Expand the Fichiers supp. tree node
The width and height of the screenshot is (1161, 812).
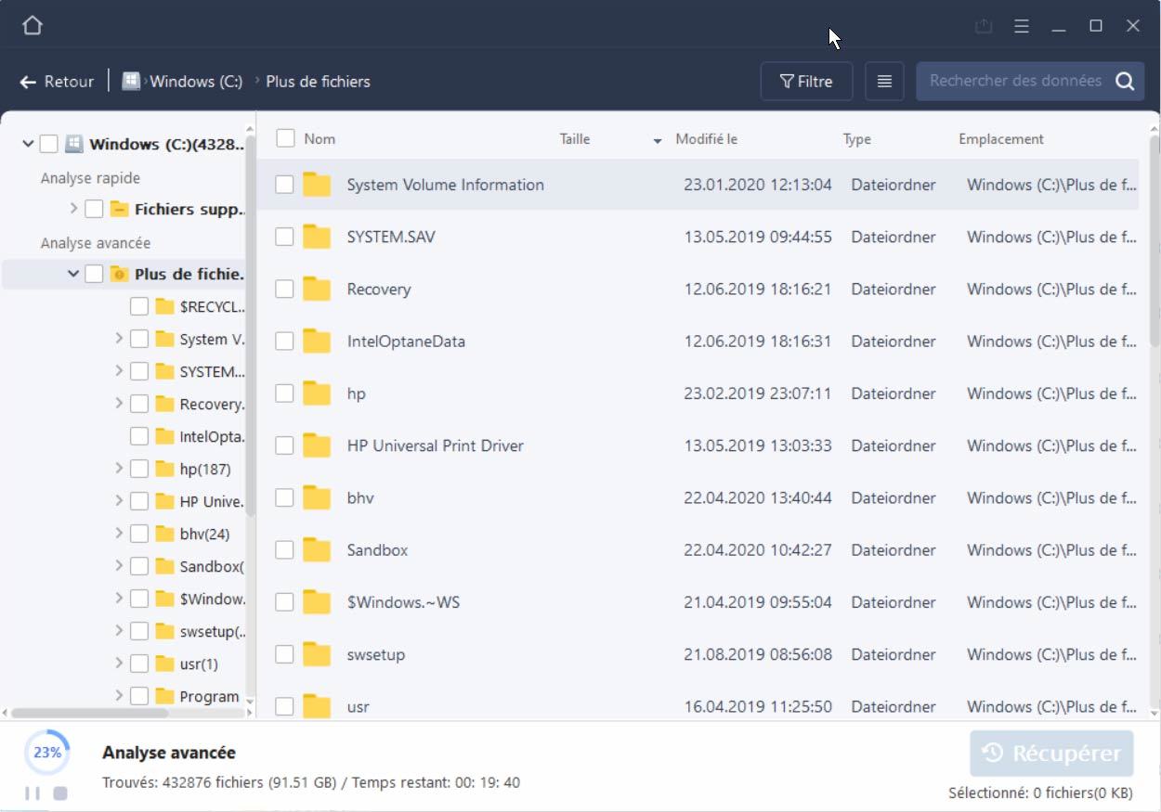pos(73,209)
